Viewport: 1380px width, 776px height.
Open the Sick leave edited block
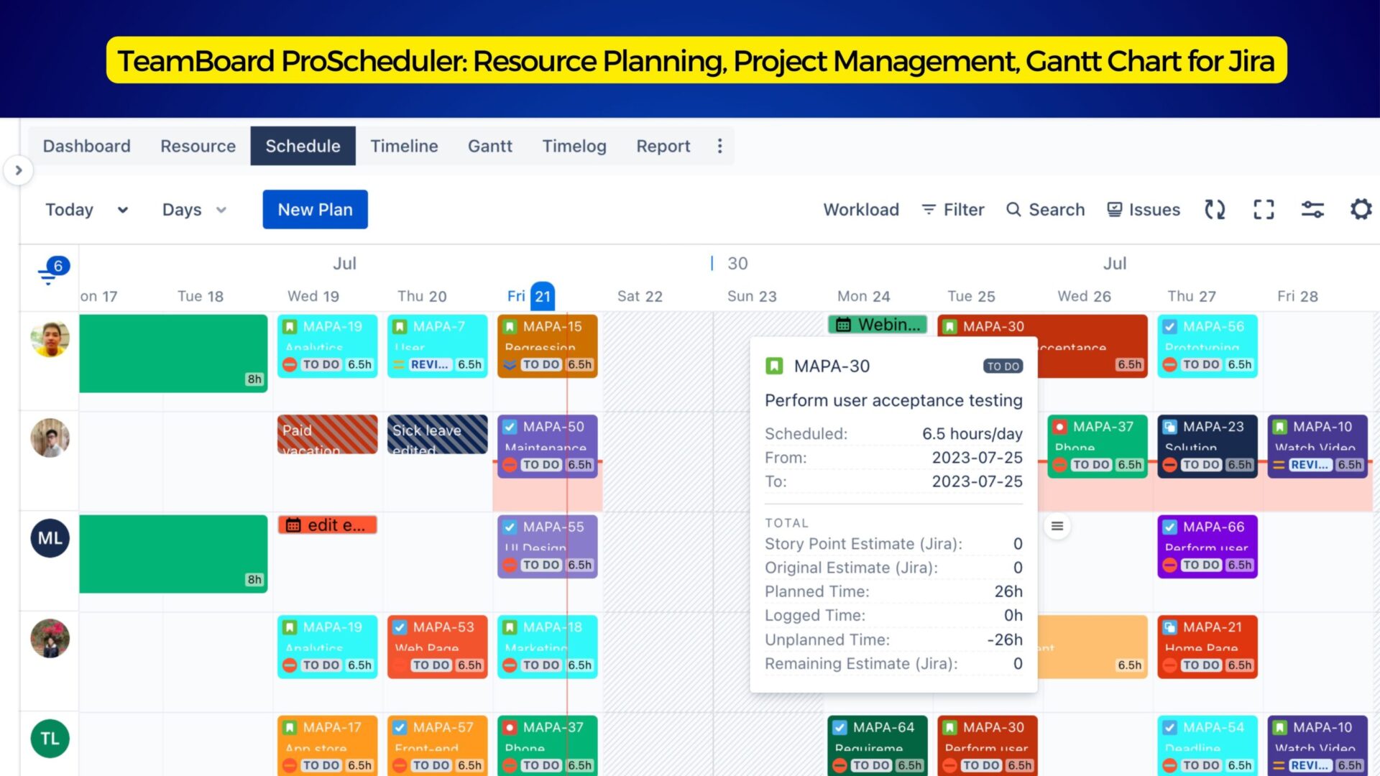[x=437, y=434]
